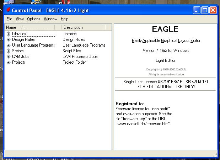Select the Design Rules tree item
The height and width of the screenshot is (160, 220).
pyautogui.click(x=23, y=39)
